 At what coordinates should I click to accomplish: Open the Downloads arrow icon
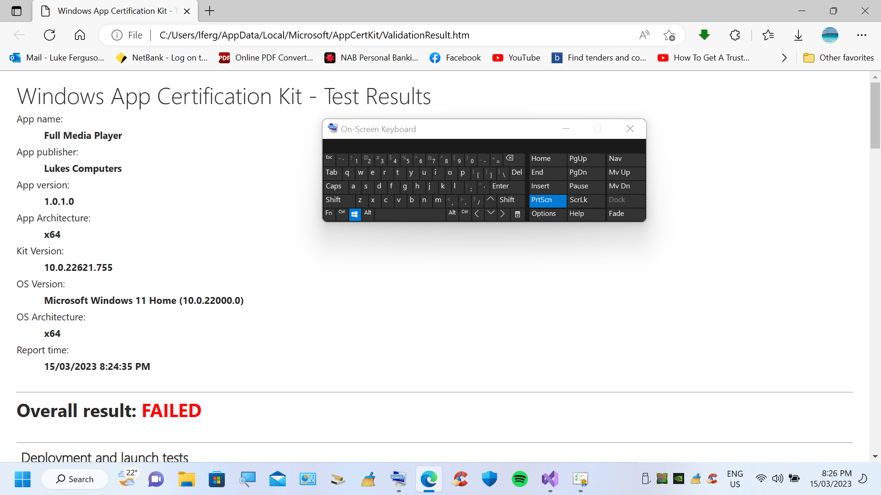tap(798, 35)
